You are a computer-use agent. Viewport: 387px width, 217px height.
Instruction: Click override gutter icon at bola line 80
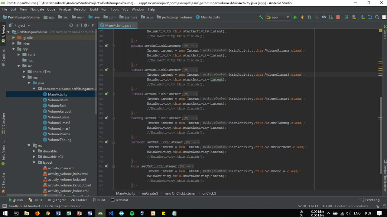click(106, 166)
